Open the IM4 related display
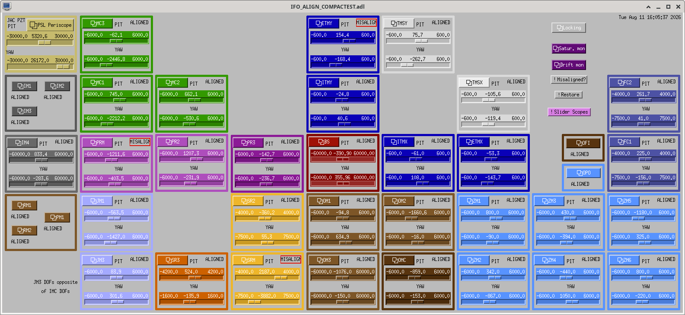685x315 pixels. [22, 143]
